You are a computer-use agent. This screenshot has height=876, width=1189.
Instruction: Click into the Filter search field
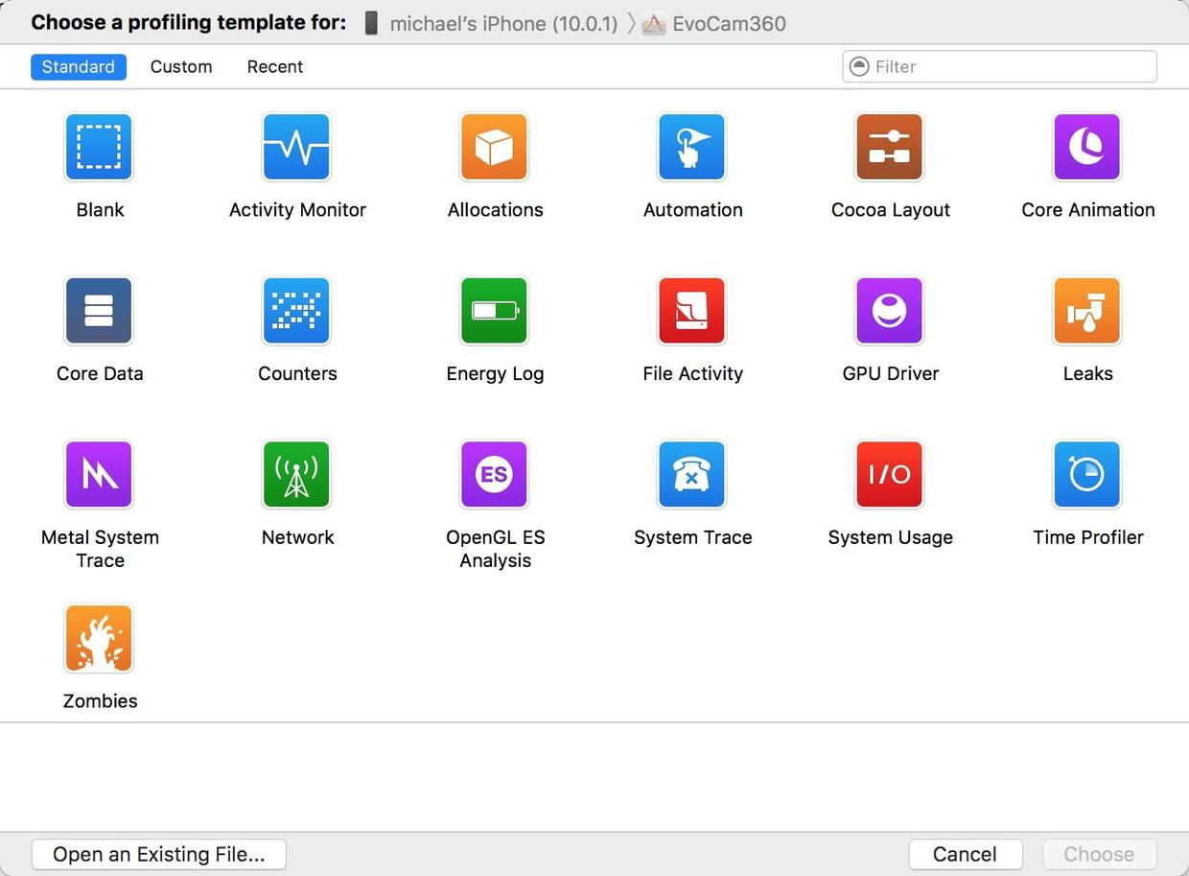click(1007, 66)
